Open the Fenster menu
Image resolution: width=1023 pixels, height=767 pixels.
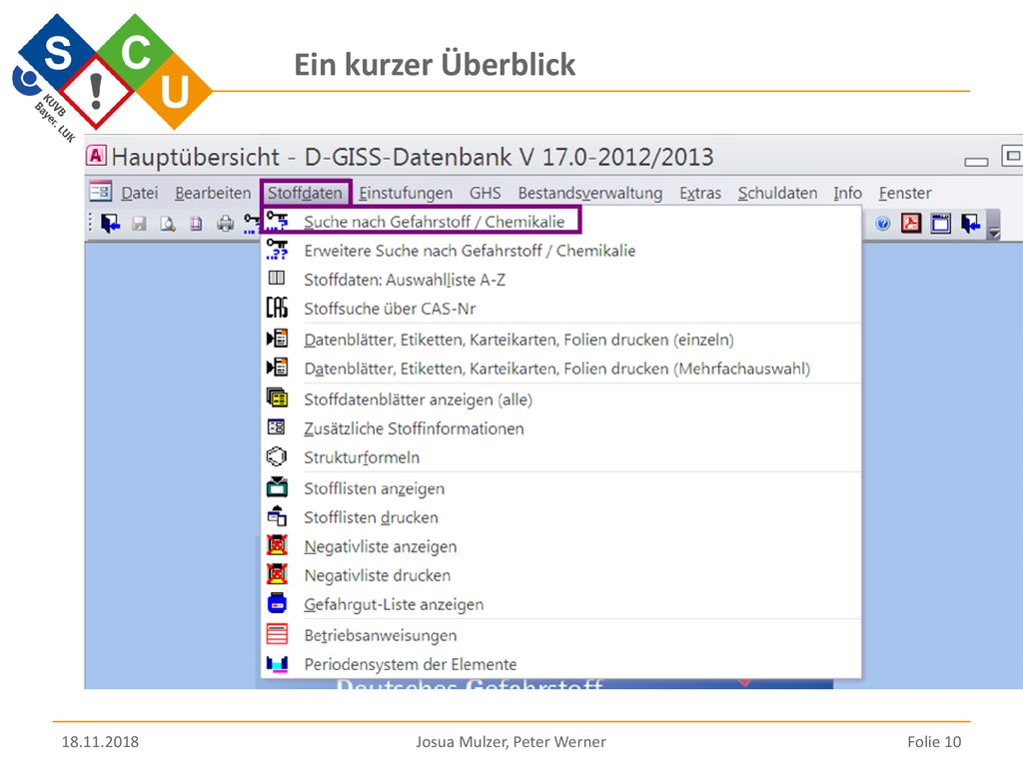pos(905,193)
